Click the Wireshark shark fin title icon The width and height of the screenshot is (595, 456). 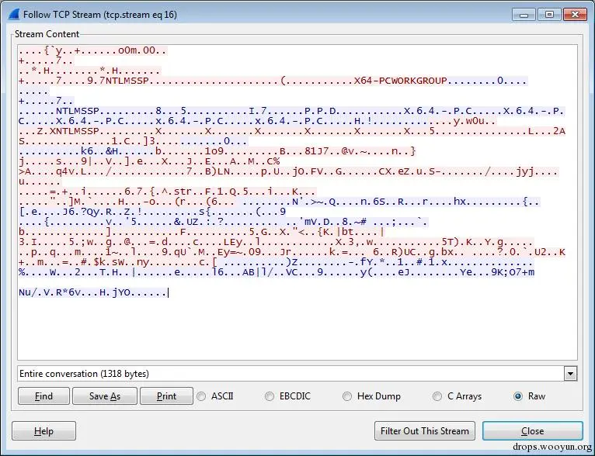[14, 15]
